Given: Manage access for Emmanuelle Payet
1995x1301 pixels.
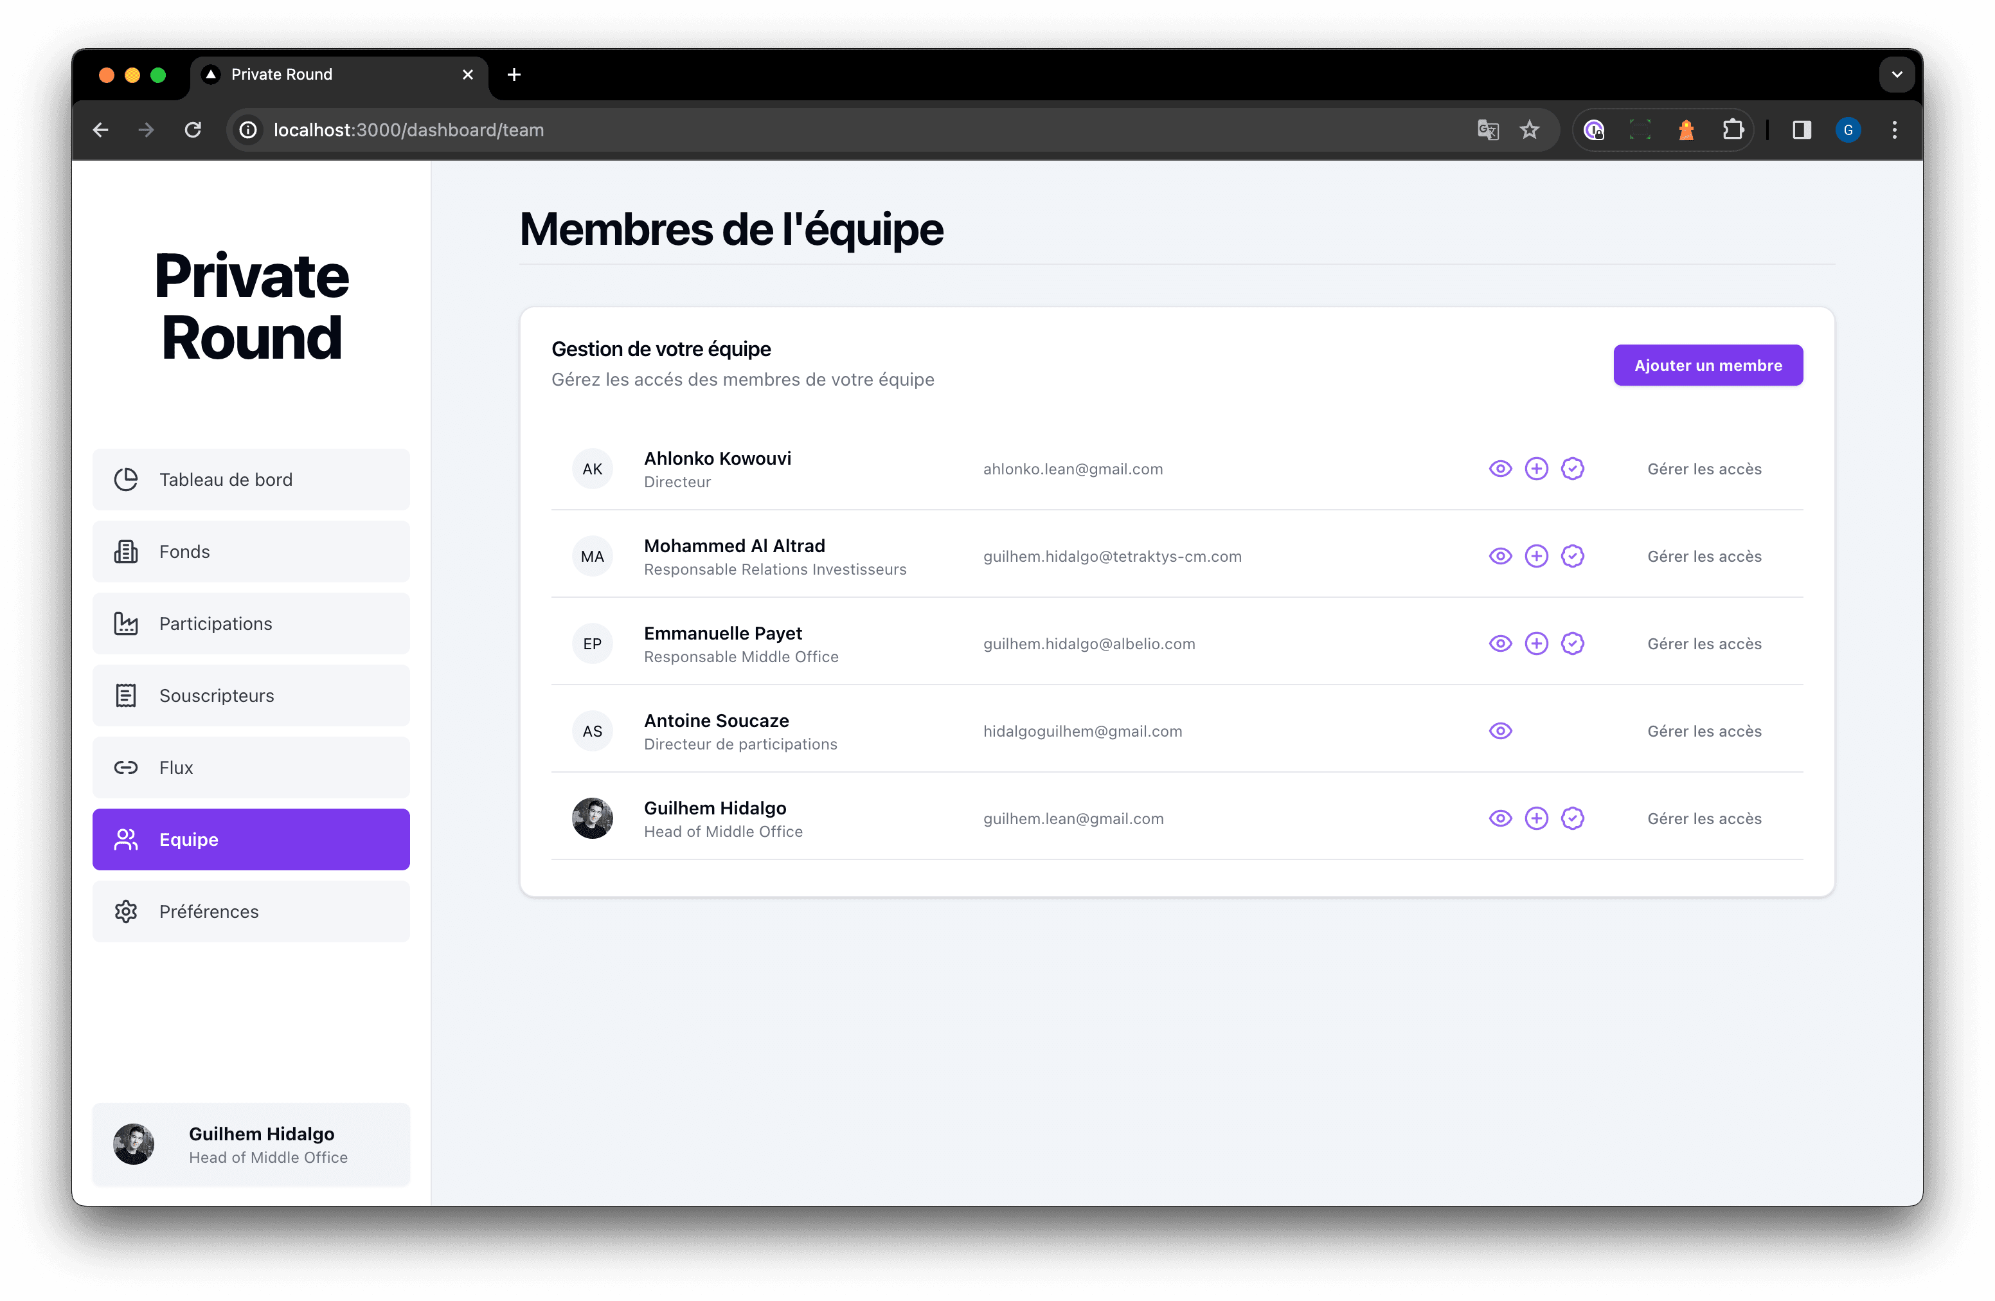Looking at the screenshot, I should pos(1704,644).
